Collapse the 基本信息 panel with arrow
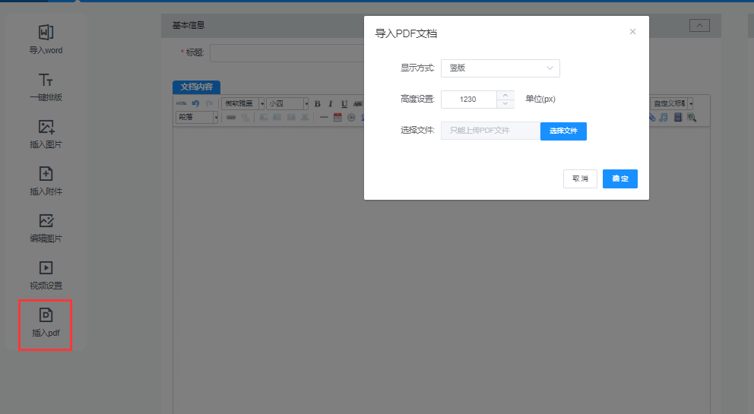This screenshot has height=414, width=754. [699, 26]
